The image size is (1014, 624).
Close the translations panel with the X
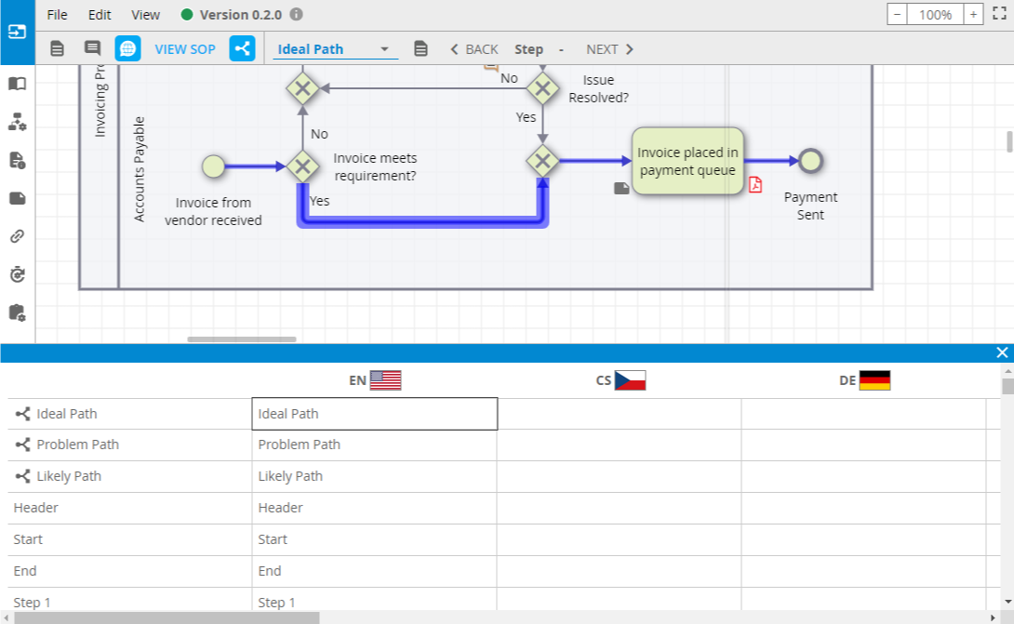point(1002,352)
